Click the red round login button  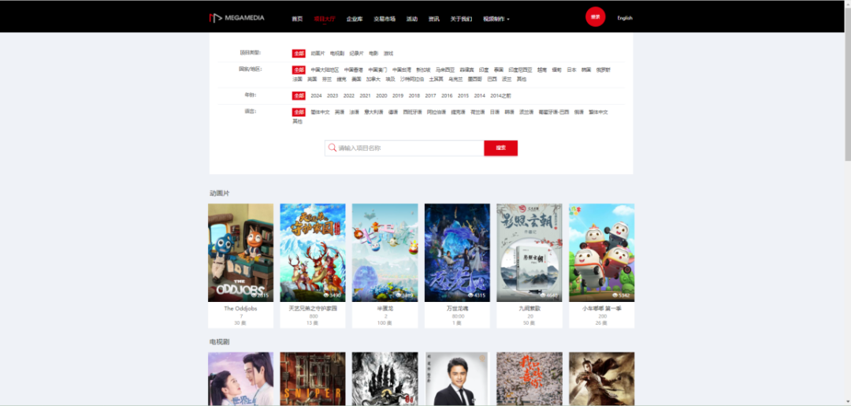click(x=596, y=17)
